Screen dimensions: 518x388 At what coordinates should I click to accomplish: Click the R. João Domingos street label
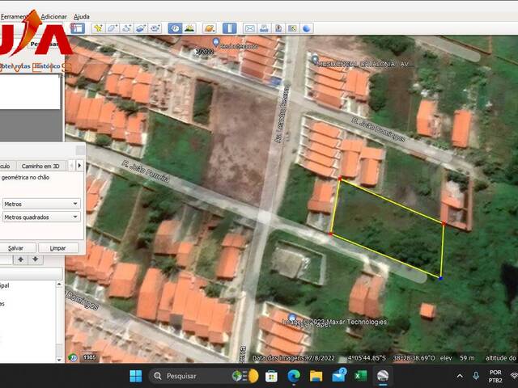(x=378, y=129)
